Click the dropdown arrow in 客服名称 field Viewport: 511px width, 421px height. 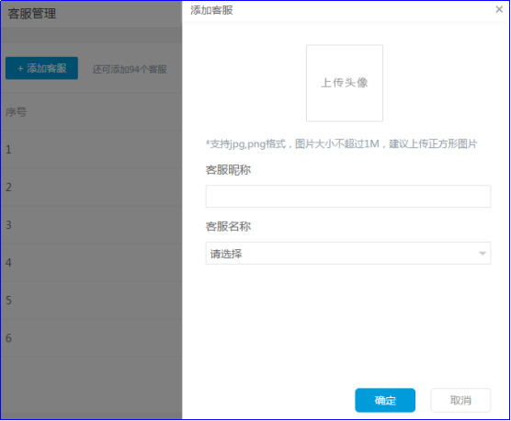483,253
